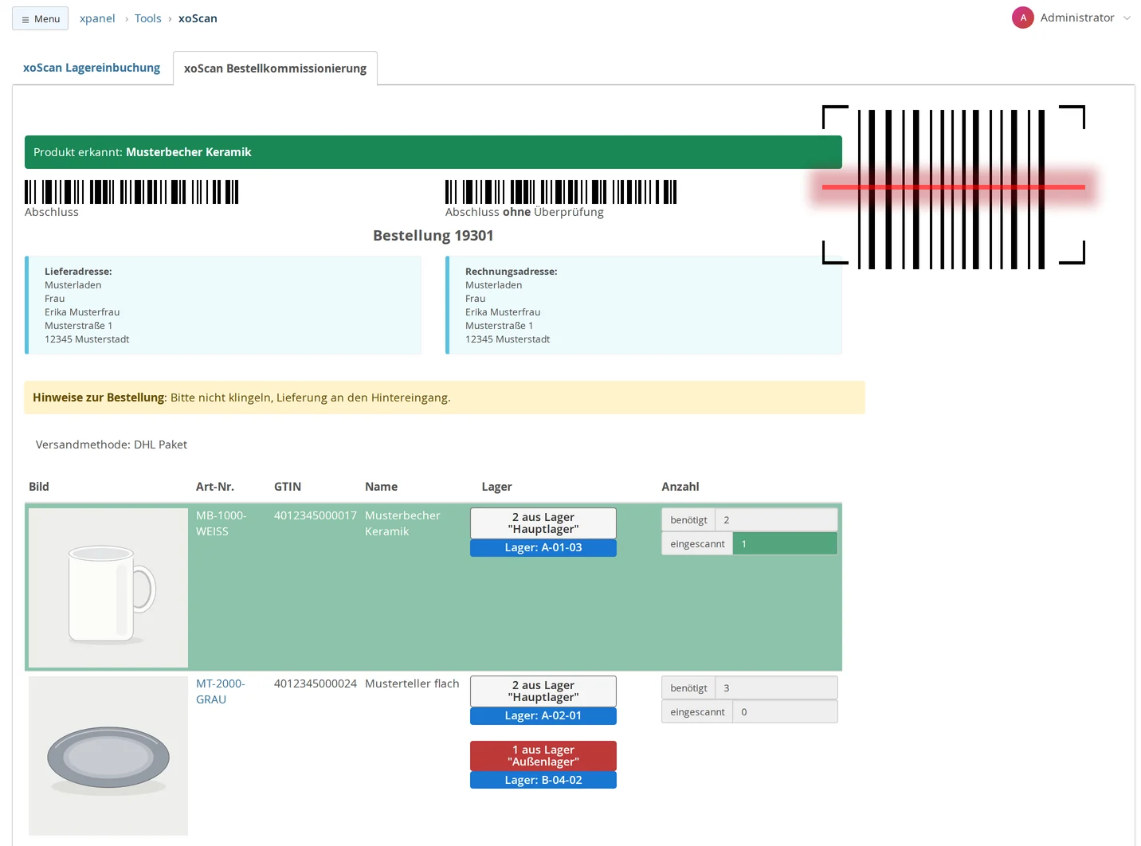Open article link MT-2000-GRAU
This screenshot has height=846, width=1141.
pyautogui.click(x=221, y=691)
